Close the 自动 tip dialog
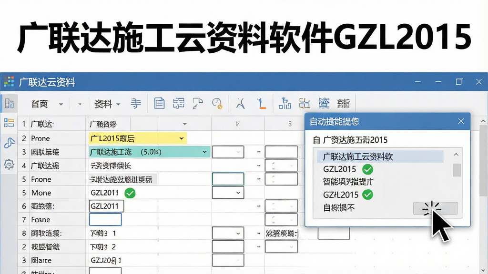 (x=461, y=121)
